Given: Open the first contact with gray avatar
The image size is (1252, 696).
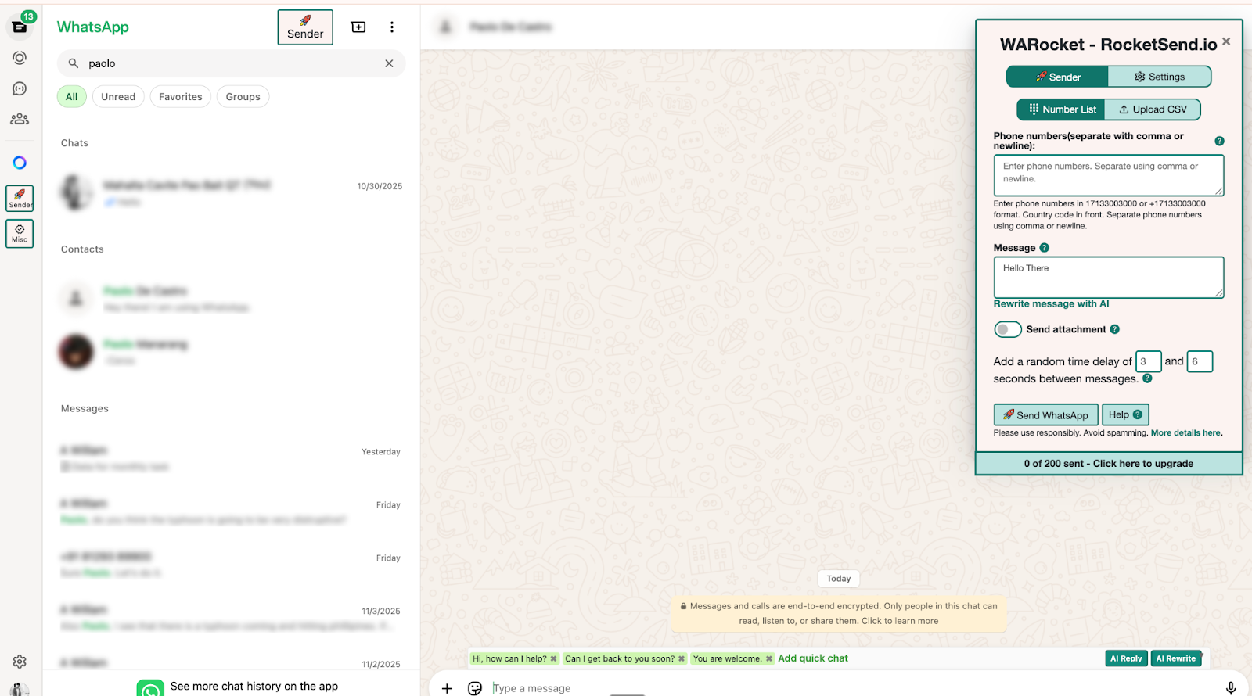Looking at the screenshot, I should tap(232, 299).
